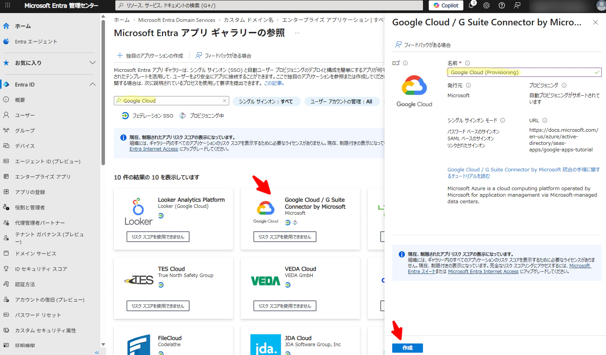Click the パスワード リセット sidebar icon

point(6,315)
